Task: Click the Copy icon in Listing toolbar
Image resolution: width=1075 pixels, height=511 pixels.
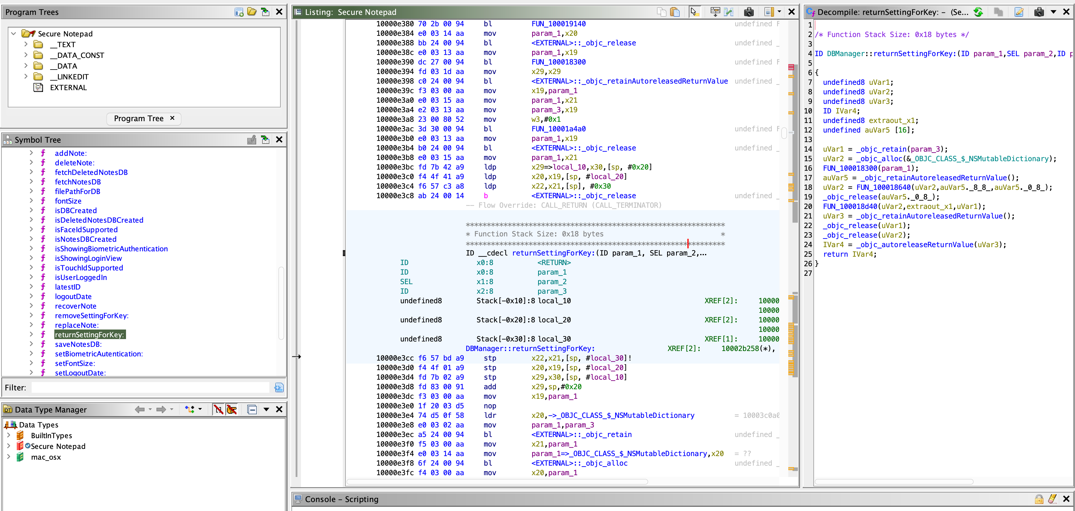Action: [661, 12]
